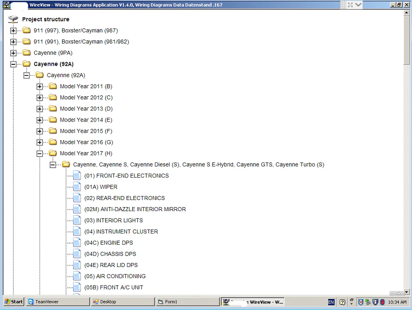
Task: Open (01A) WIPER diagram
Action: tap(101, 187)
